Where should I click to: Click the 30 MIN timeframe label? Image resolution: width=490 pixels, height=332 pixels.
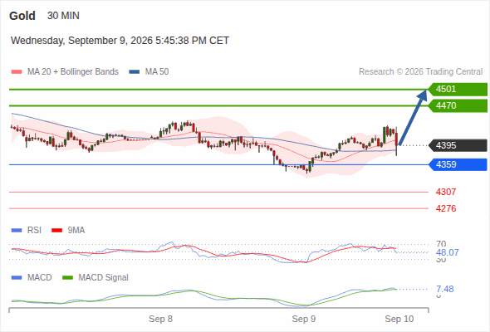click(x=63, y=16)
